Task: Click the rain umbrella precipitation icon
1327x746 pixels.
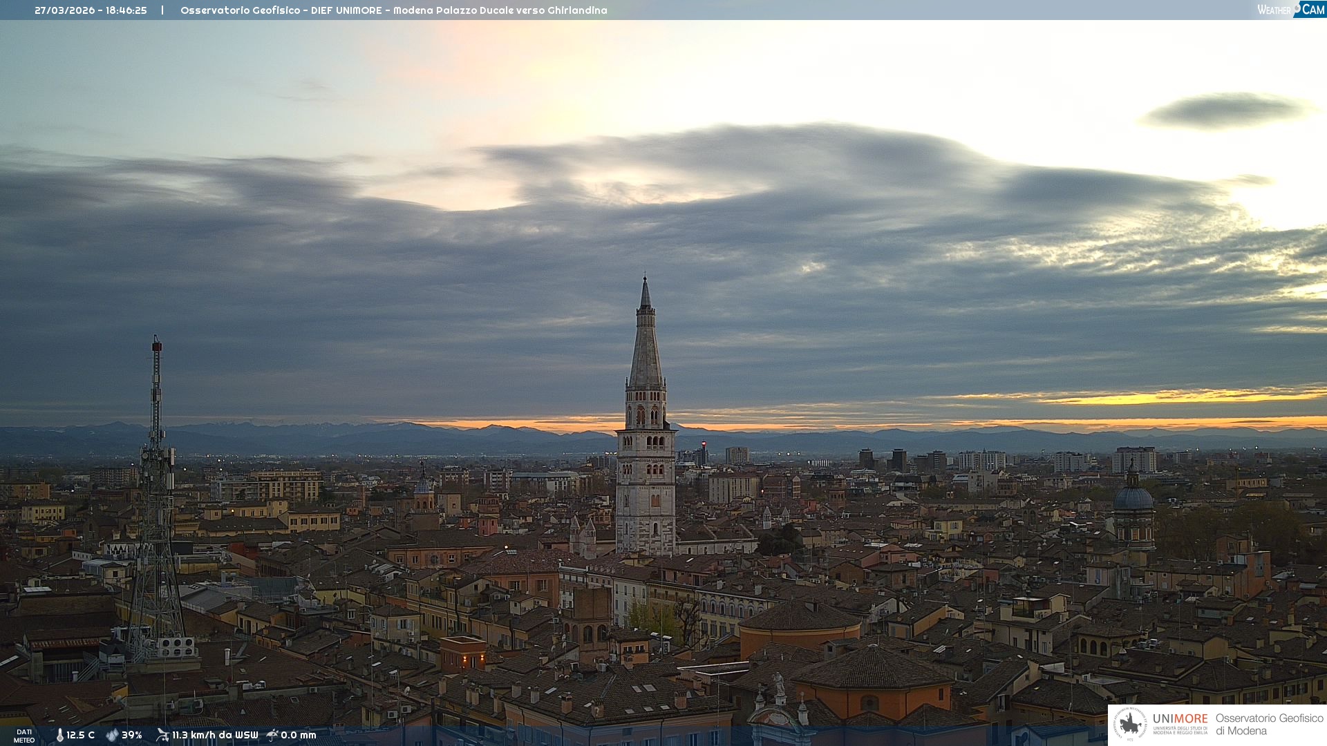Action: click(272, 735)
